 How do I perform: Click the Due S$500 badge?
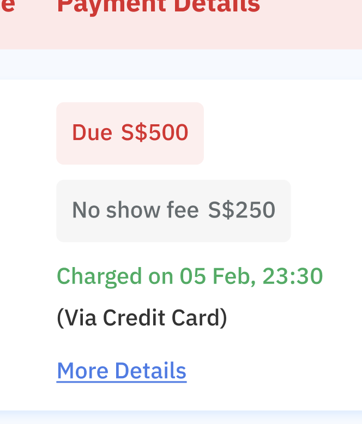click(130, 133)
